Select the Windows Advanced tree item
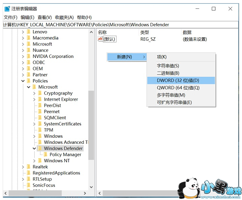 click(66, 142)
